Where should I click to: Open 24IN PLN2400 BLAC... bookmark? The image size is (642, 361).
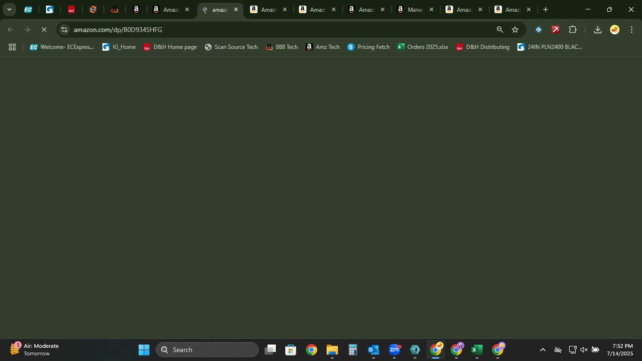pyautogui.click(x=549, y=47)
